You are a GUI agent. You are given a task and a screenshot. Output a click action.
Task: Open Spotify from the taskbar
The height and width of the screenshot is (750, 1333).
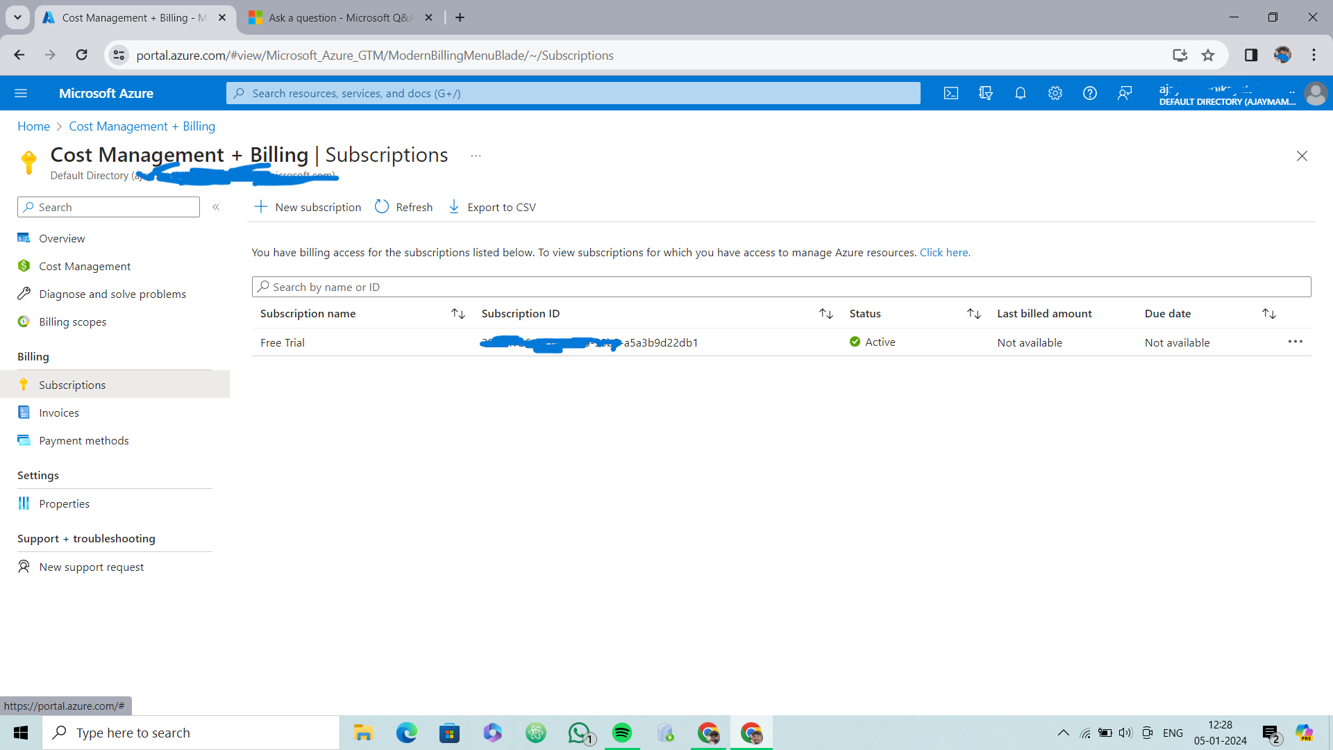pyautogui.click(x=622, y=733)
